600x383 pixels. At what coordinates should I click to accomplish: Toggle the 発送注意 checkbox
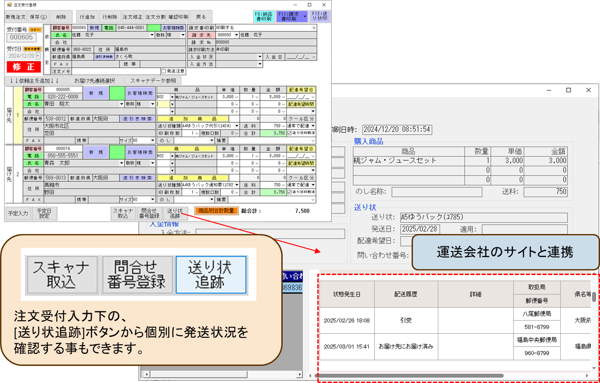pyautogui.click(x=163, y=72)
